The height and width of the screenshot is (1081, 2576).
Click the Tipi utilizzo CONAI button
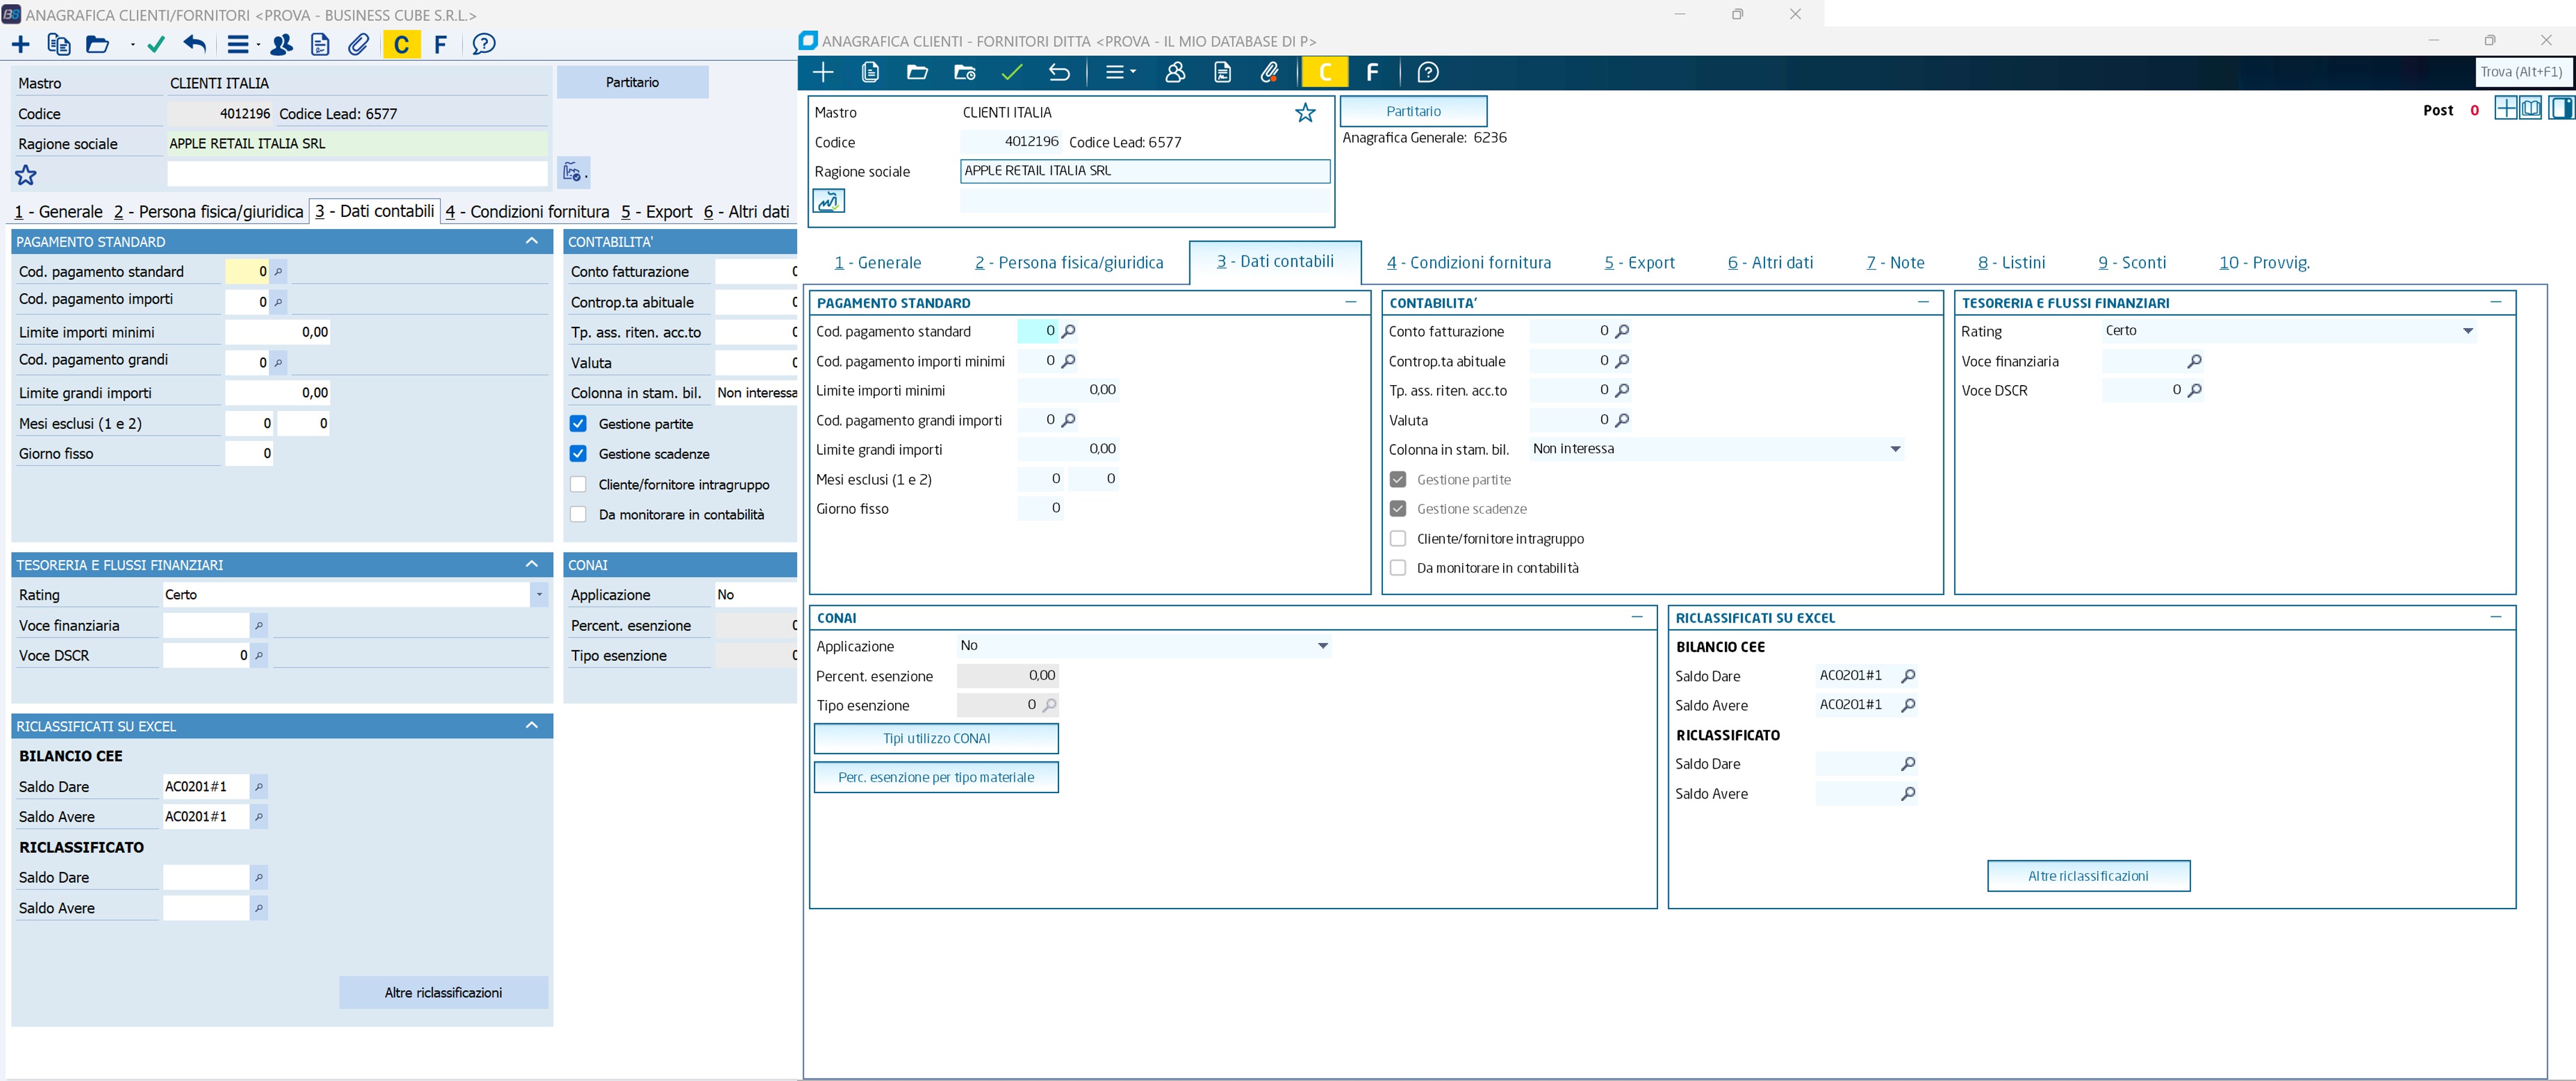click(x=936, y=738)
